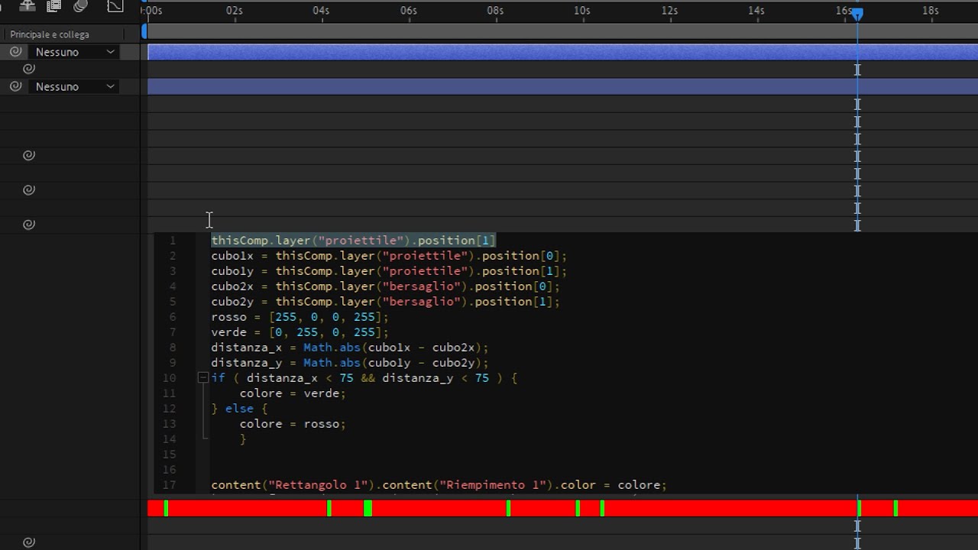The width and height of the screenshot is (978, 550).
Task: Click the wide green segment near the 05s mark
Action: 368,508
